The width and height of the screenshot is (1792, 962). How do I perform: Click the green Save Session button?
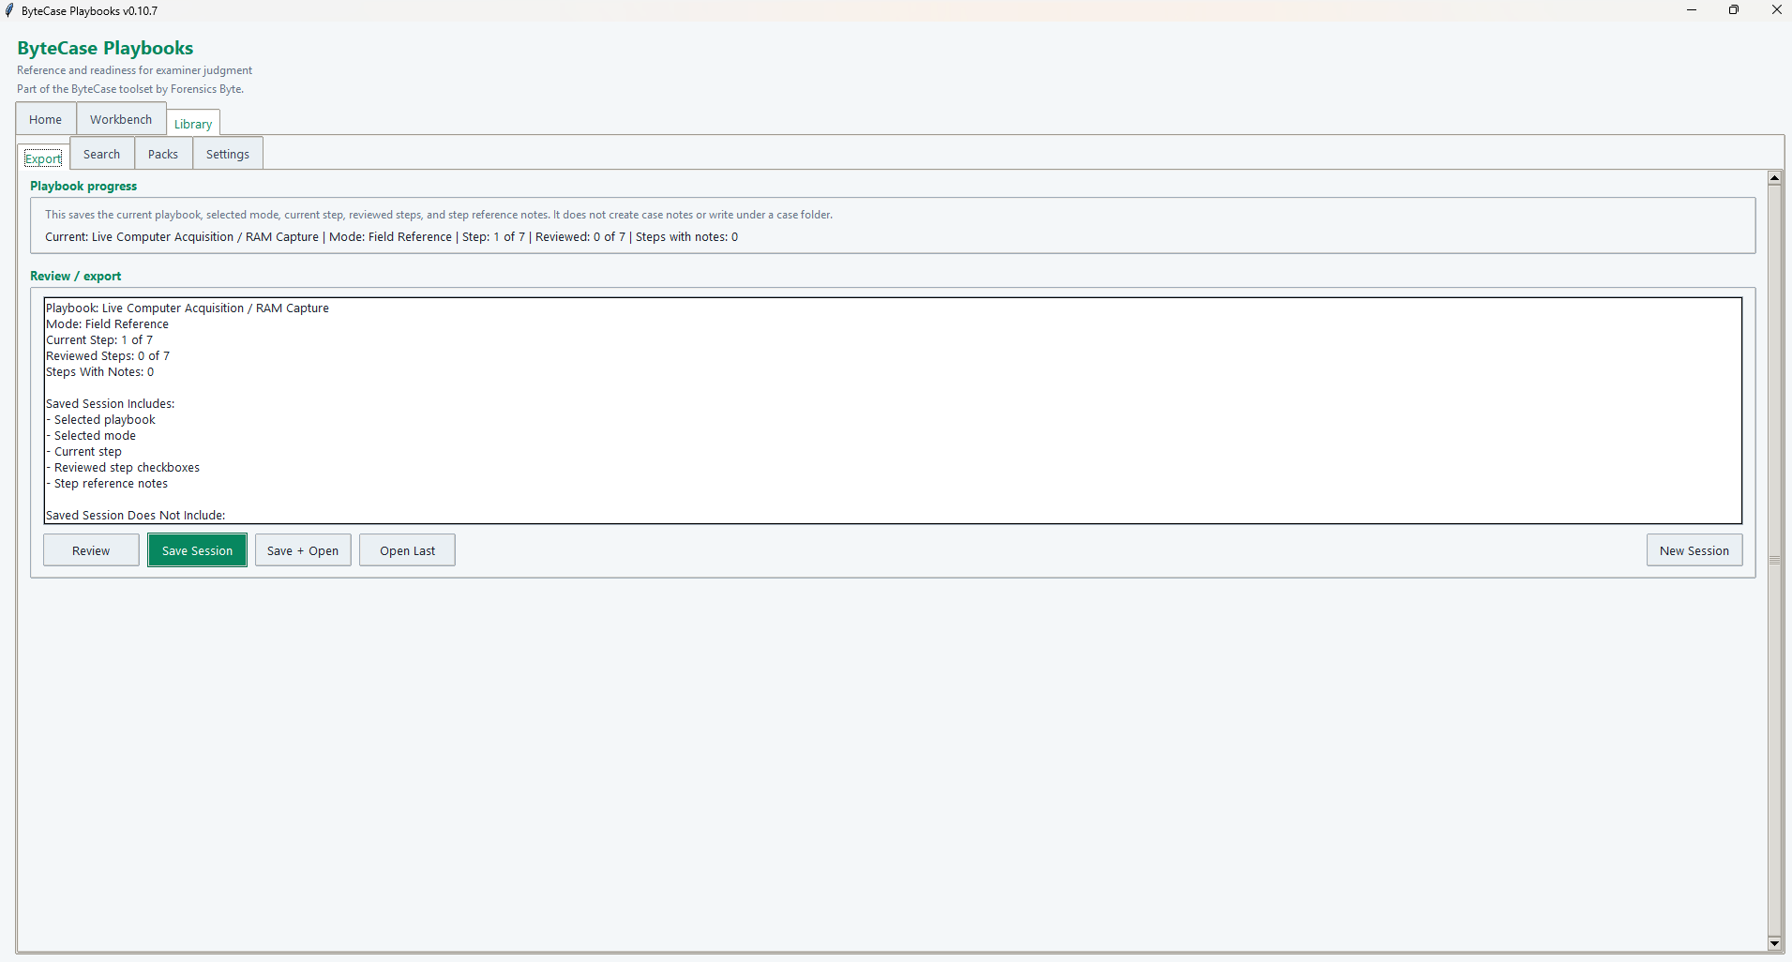tap(197, 550)
